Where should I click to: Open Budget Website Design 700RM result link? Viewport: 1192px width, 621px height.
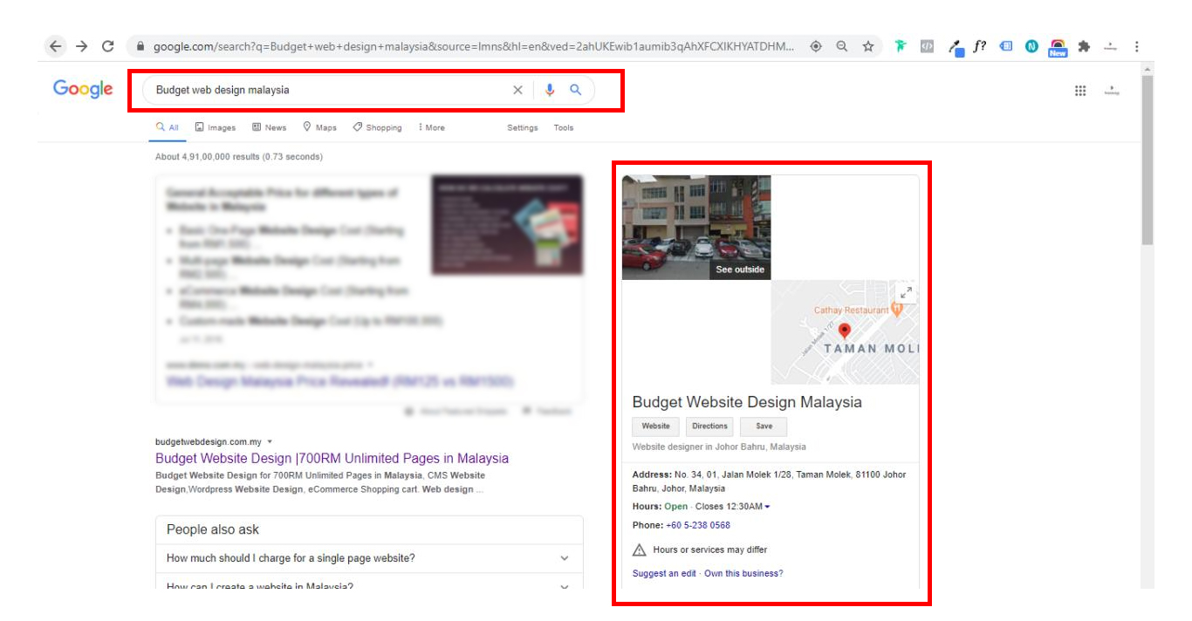[x=332, y=458]
